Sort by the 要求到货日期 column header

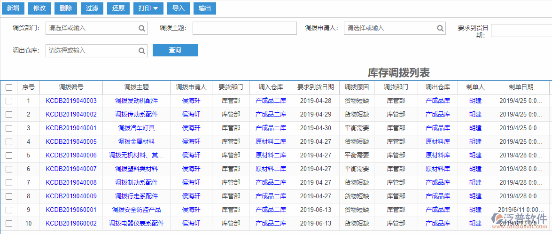[x=315, y=87]
